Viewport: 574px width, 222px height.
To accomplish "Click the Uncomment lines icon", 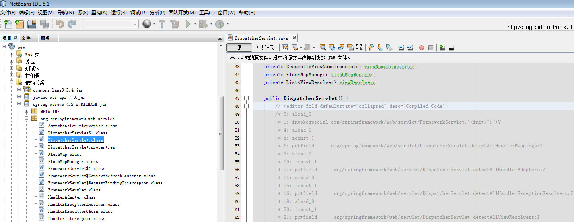I will click(451, 48).
